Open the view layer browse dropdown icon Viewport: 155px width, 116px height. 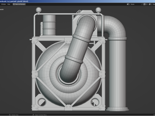tap(150, 4)
